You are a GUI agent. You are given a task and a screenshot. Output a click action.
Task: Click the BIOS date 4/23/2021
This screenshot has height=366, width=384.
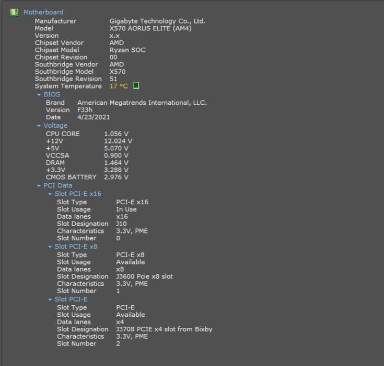pos(94,117)
